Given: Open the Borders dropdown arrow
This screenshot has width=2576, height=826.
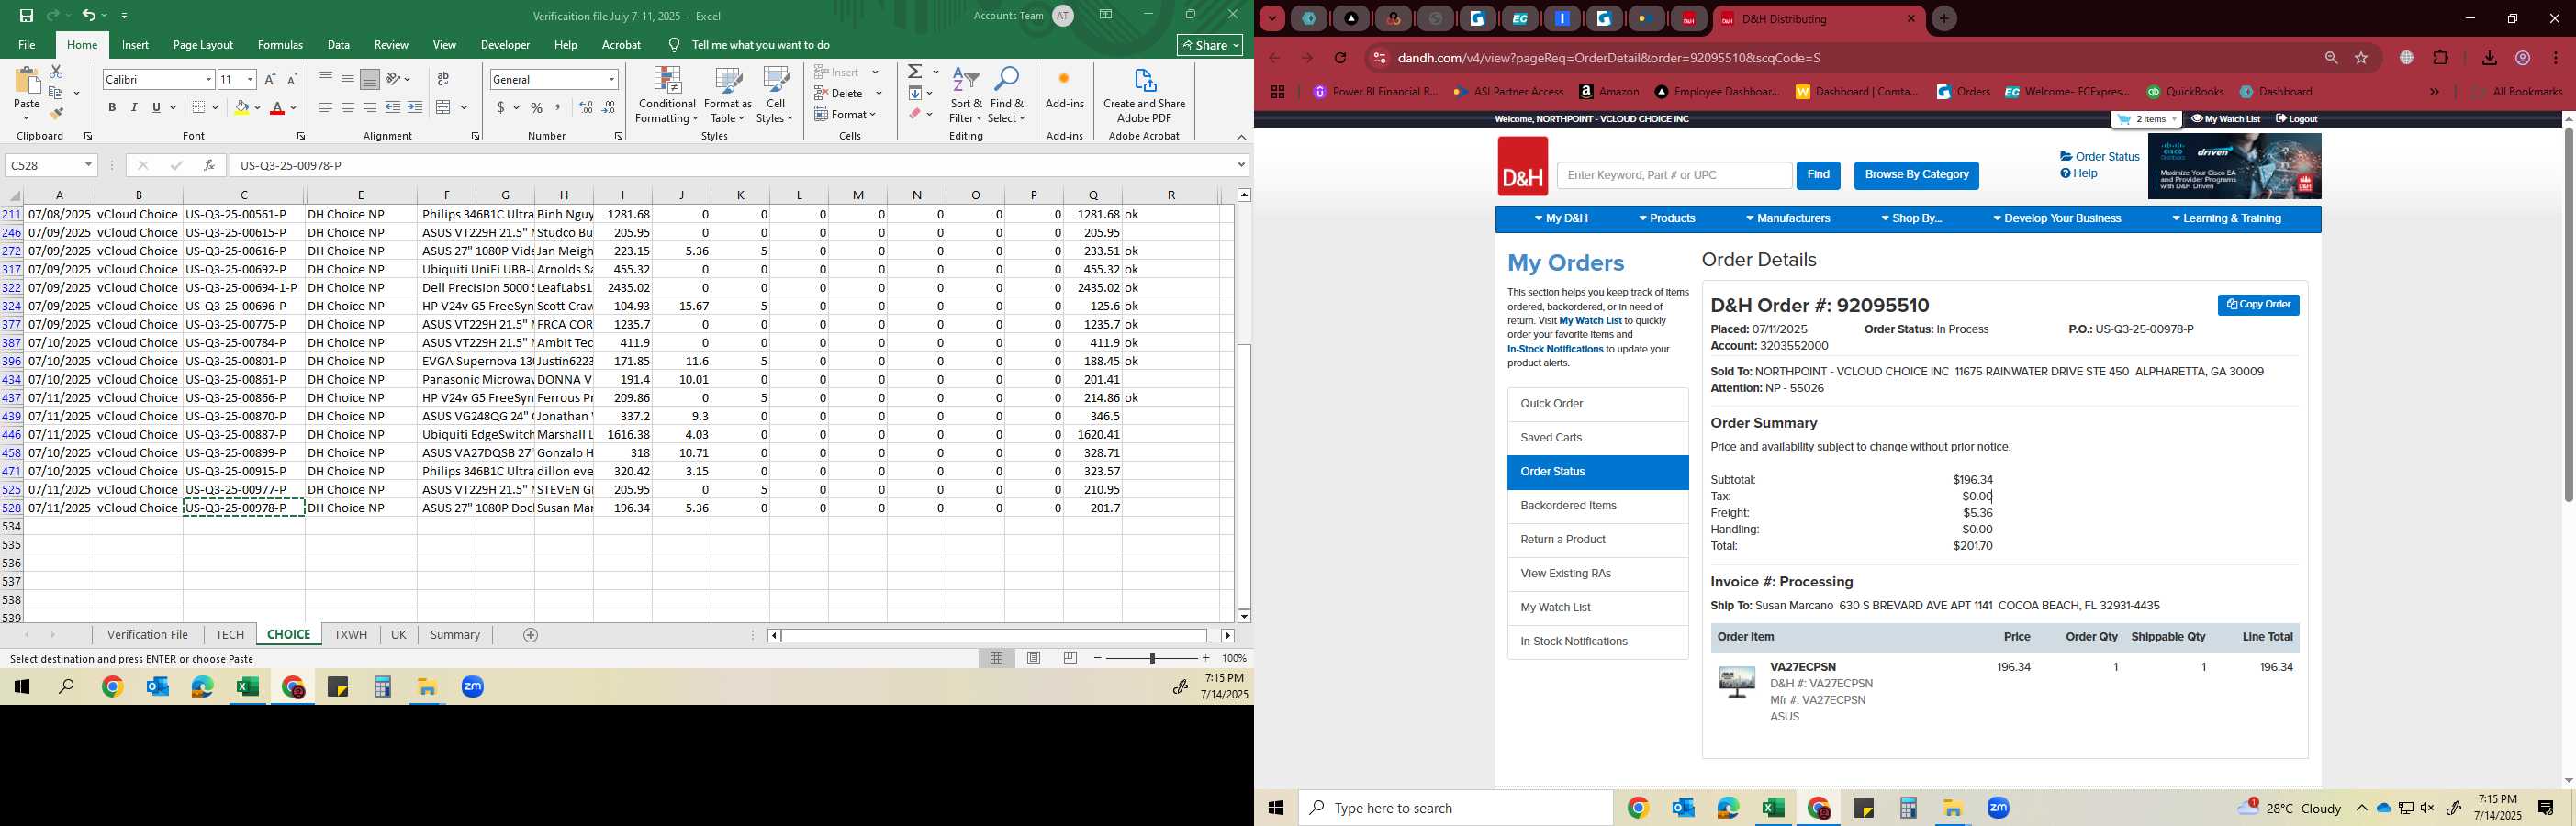Looking at the screenshot, I should (x=215, y=107).
